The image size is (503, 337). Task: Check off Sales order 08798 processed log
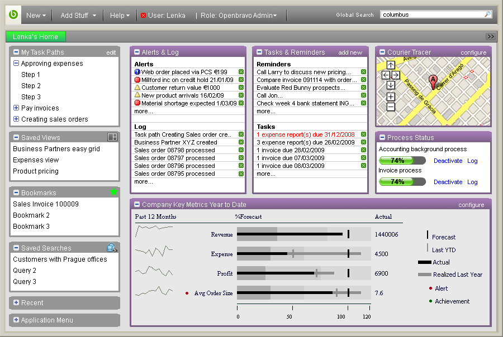(x=241, y=150)
